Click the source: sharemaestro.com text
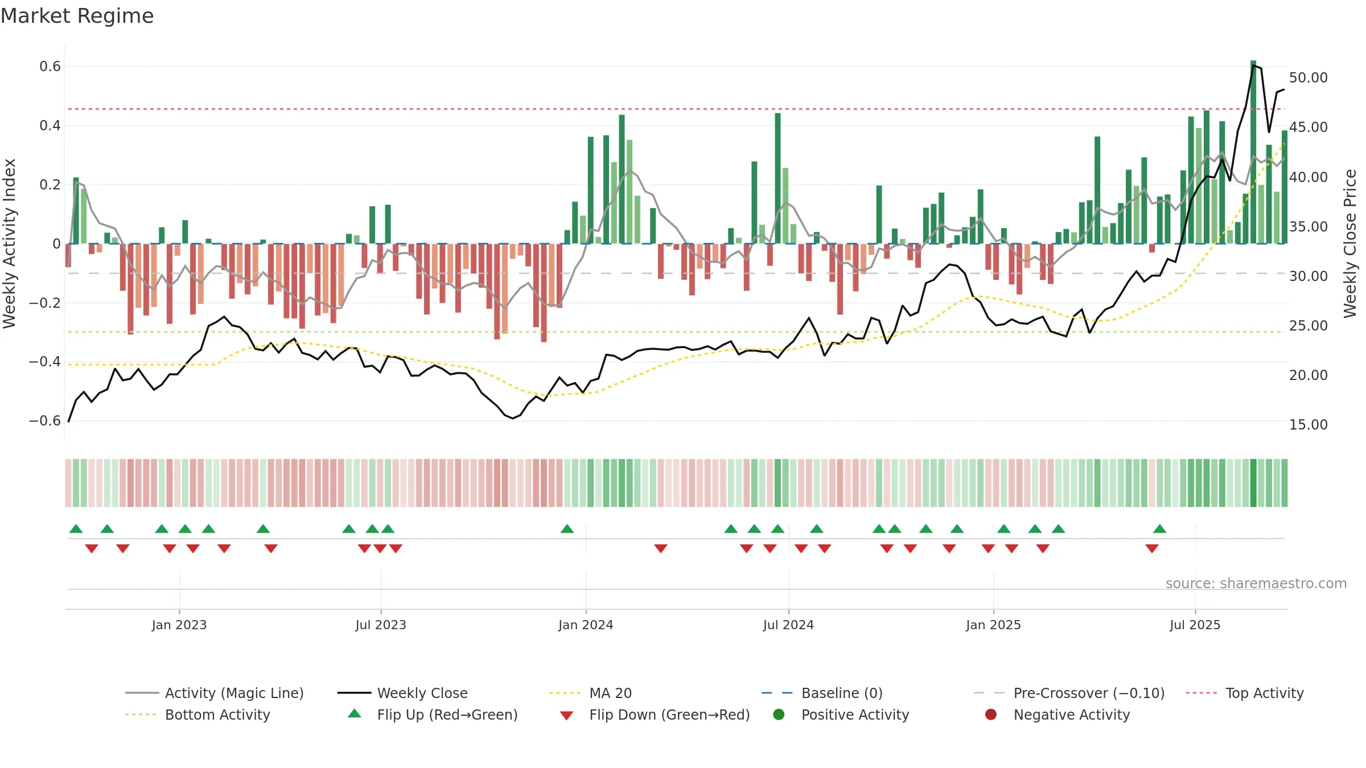 (x=1256, y=583)
